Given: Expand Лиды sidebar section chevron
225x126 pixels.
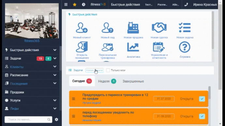Looking at the screenshot, I should (x=55, y=108).
